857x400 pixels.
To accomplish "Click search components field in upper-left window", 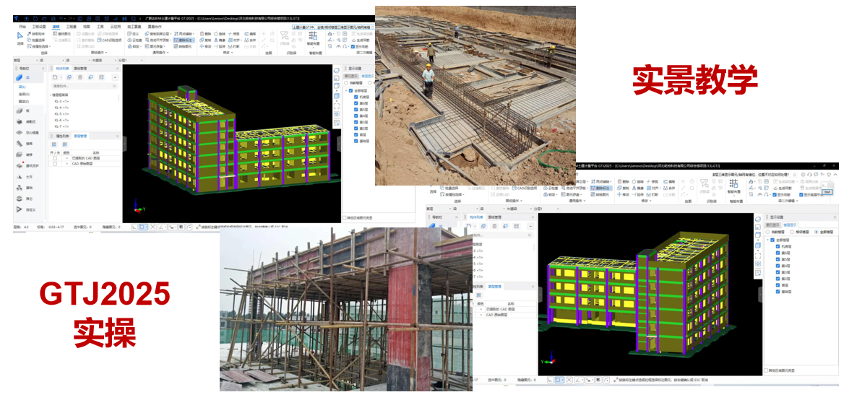I will [85, 87].
